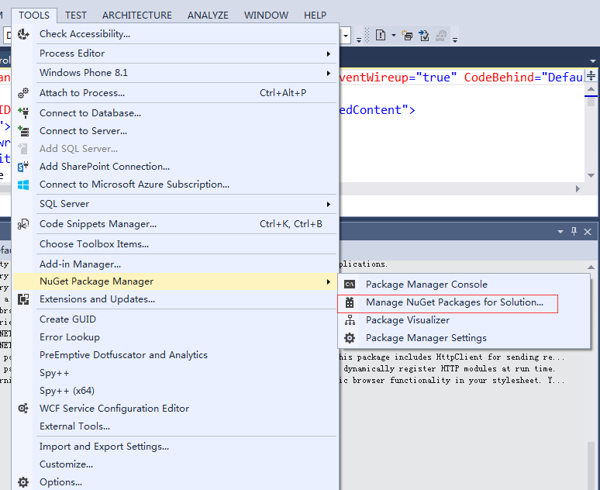The height and width of the screenshot is (490, 600).
Task: Open External Tools... entry
Action: pos(75,426)
